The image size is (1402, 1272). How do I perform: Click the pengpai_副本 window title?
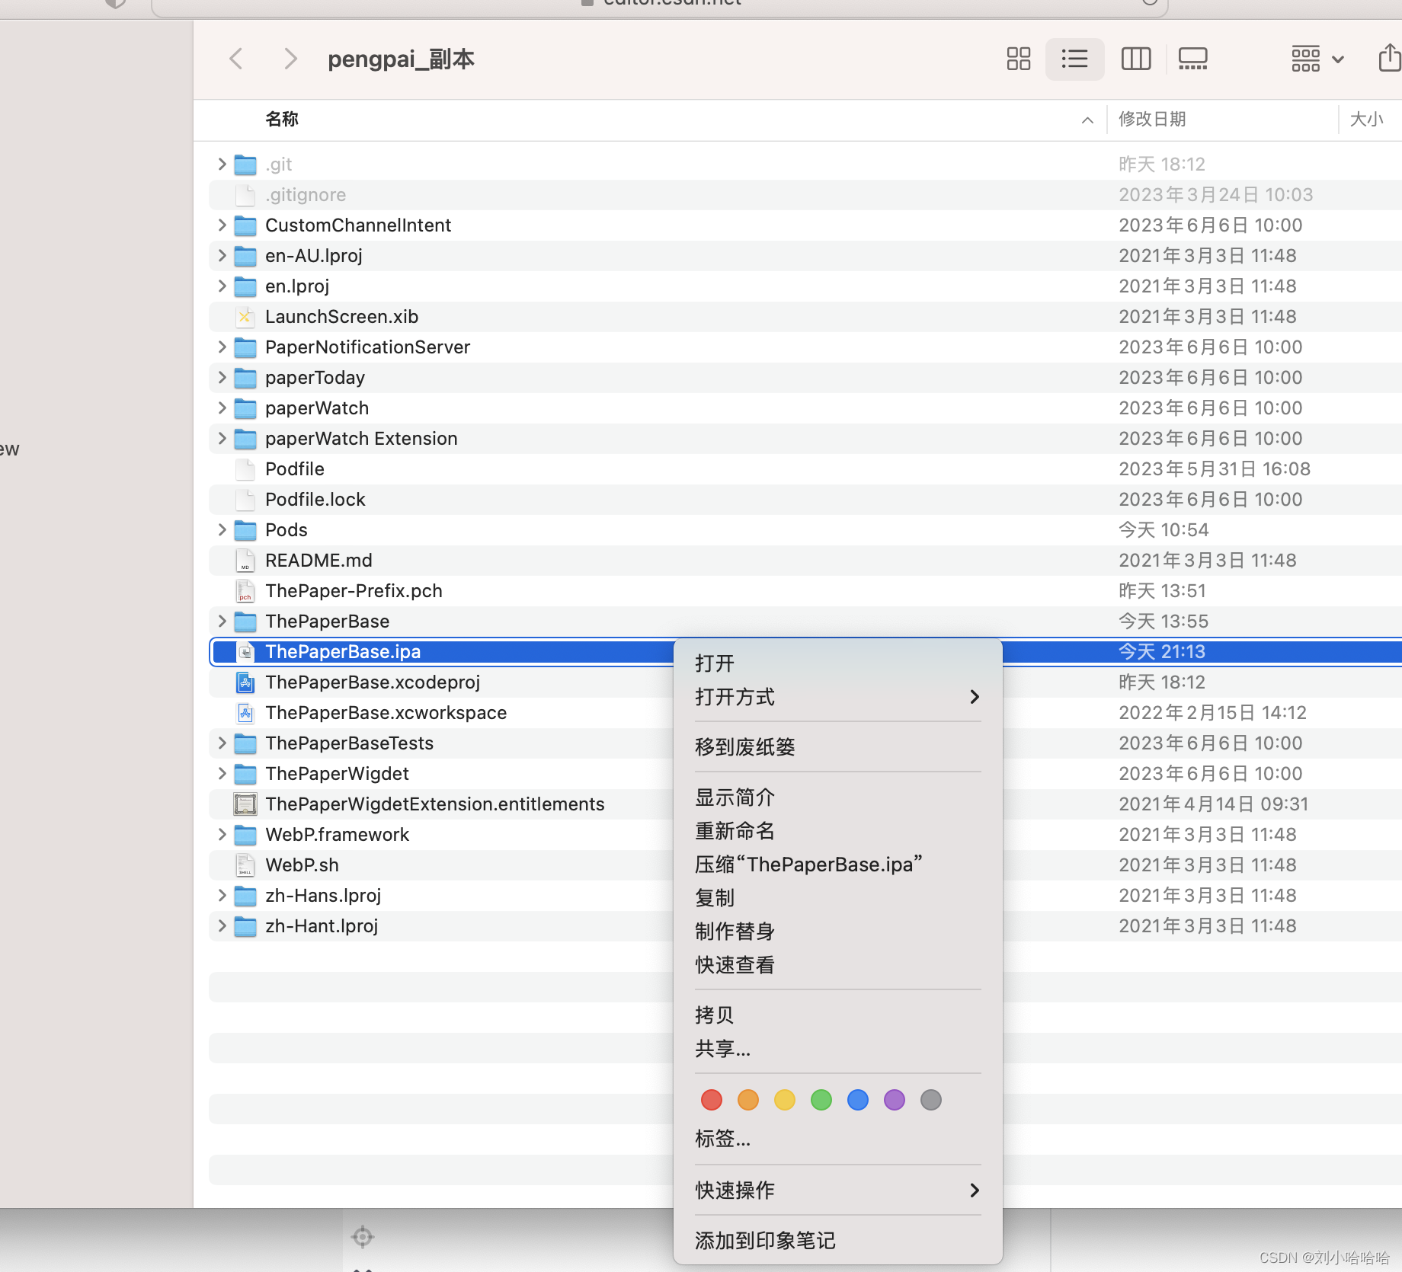click(x=401, y=59)
